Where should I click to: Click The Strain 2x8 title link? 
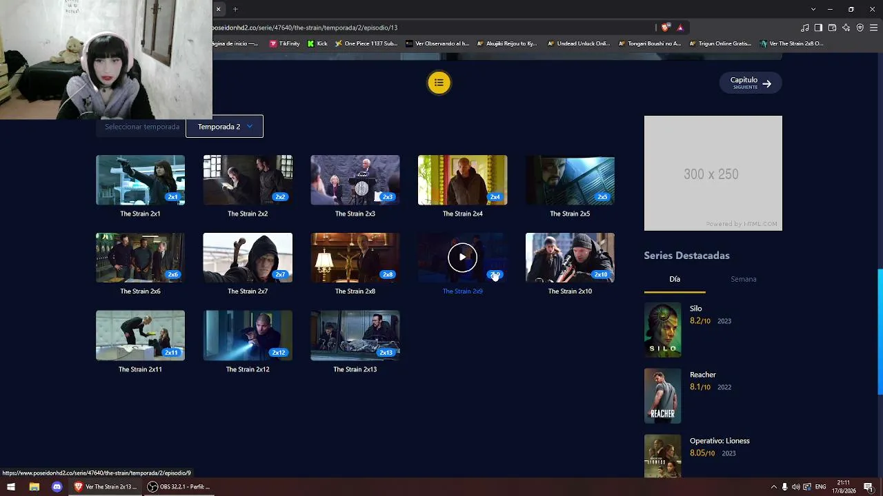355,291
